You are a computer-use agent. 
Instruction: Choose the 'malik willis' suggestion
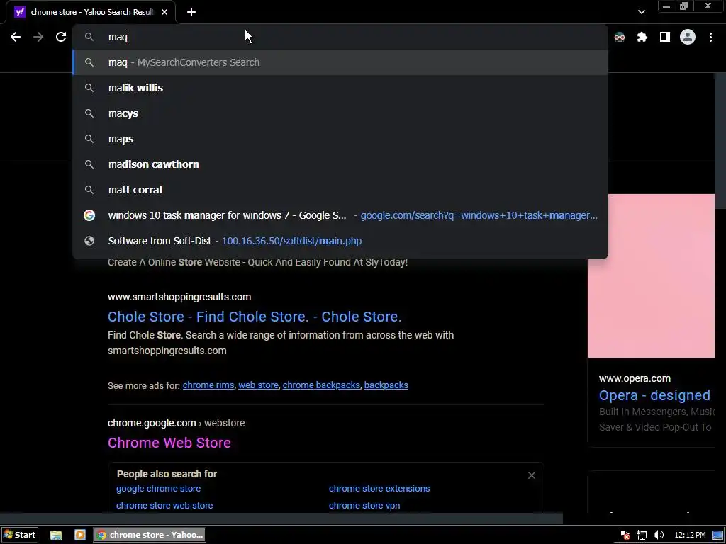tap(340, 88)
